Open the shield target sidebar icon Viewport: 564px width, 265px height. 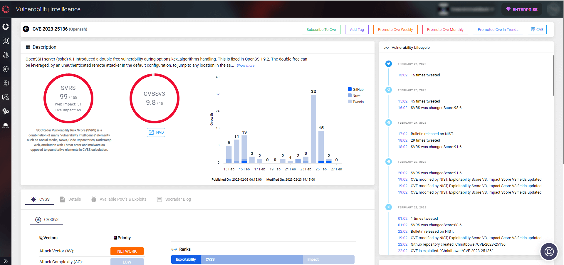[x=6, y=69]
